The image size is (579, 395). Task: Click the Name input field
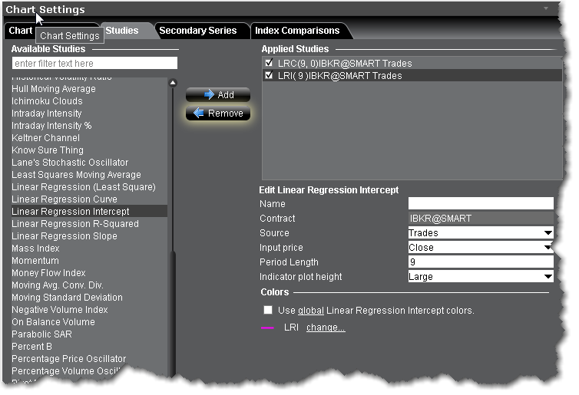click(x=480, y=204)
